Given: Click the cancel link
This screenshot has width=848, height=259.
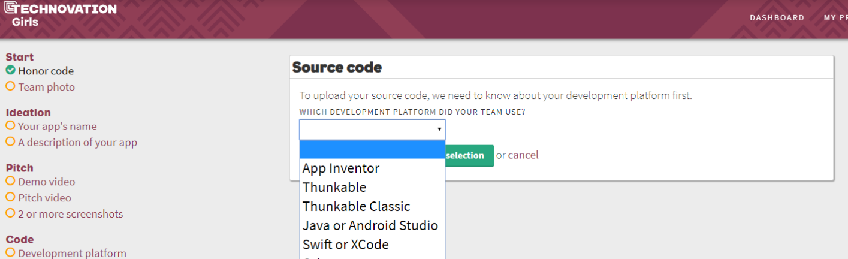Looking at the screenshot, I should click(x=523, y=155).
